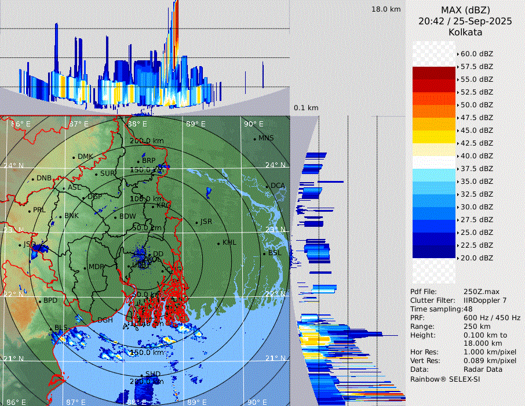This screenshot has width=525, height=406.
Task: Click the dark red top legend swatch
Action: click(x=433, y=73)
